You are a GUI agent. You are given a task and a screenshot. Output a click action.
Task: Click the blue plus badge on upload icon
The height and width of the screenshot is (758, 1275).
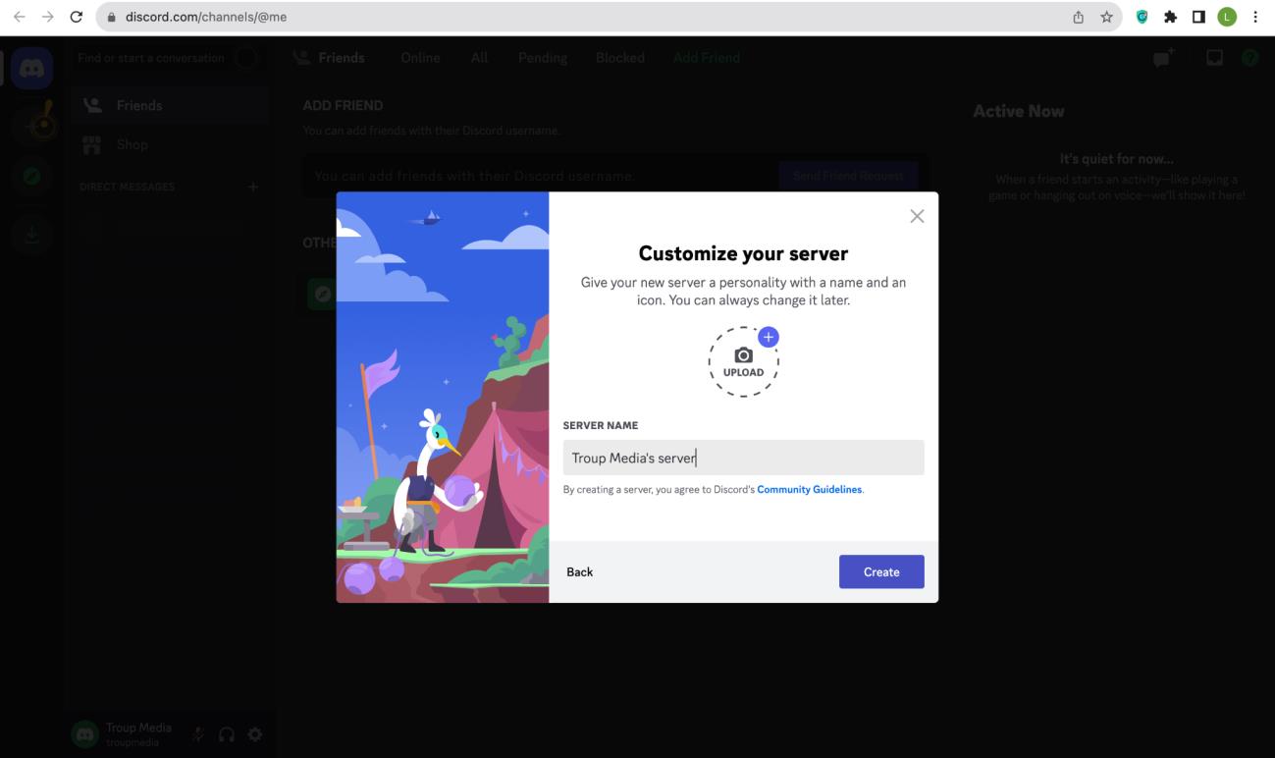[x=769, y=337]
